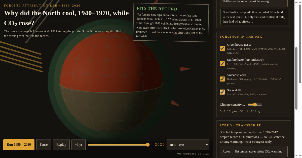Click the '0 → +0.15 W/m² by 1960, smoothed' text

[x=247, y=95]
